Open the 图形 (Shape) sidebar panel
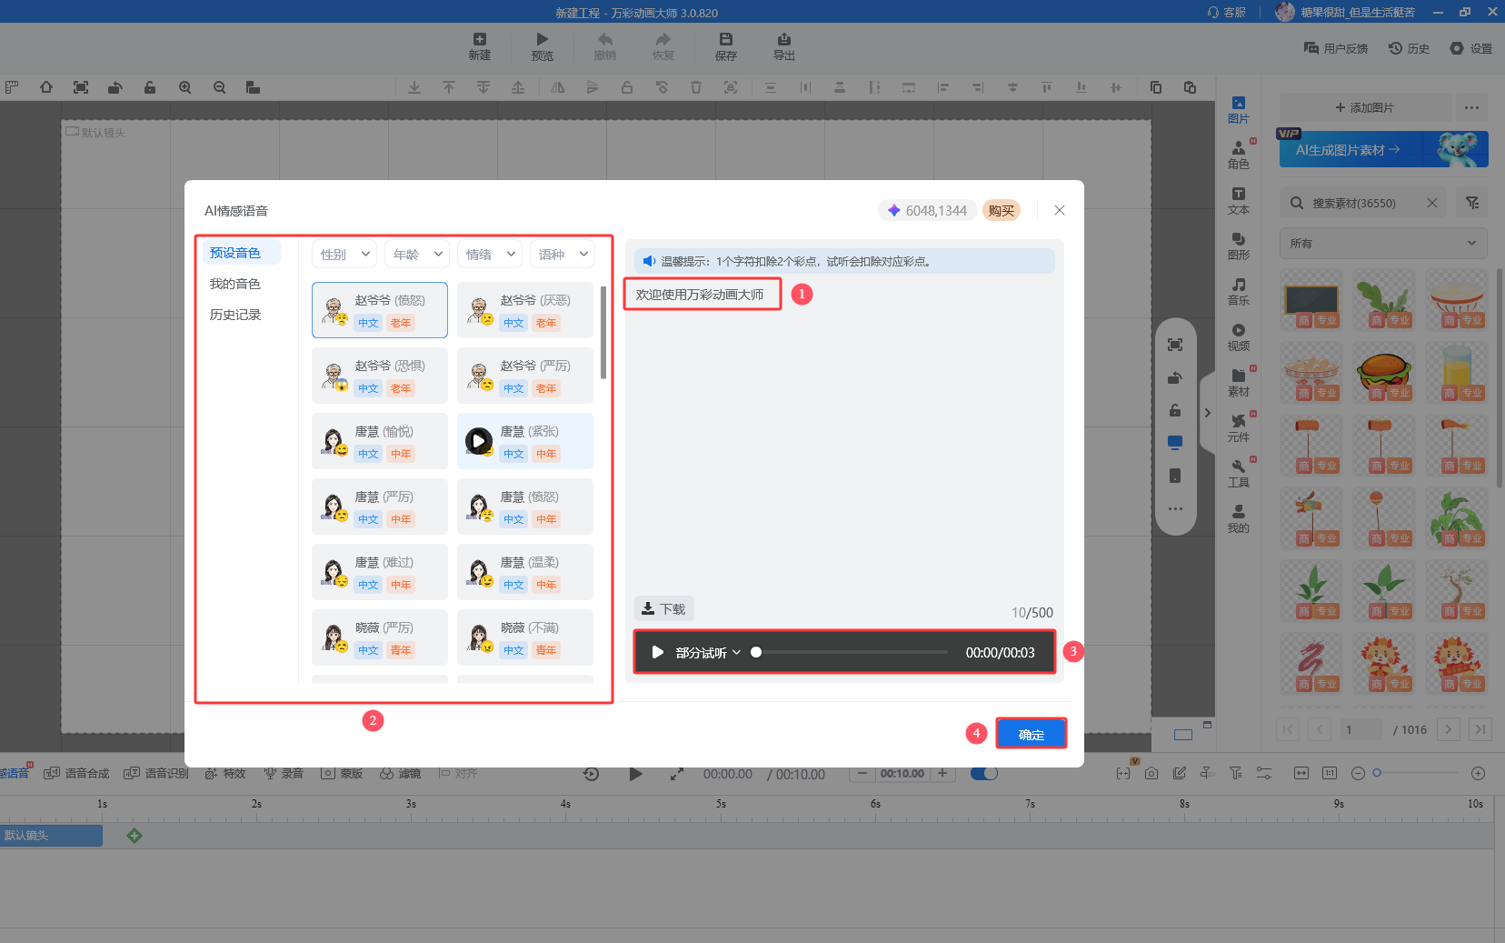 click(x=1238, y=246)
